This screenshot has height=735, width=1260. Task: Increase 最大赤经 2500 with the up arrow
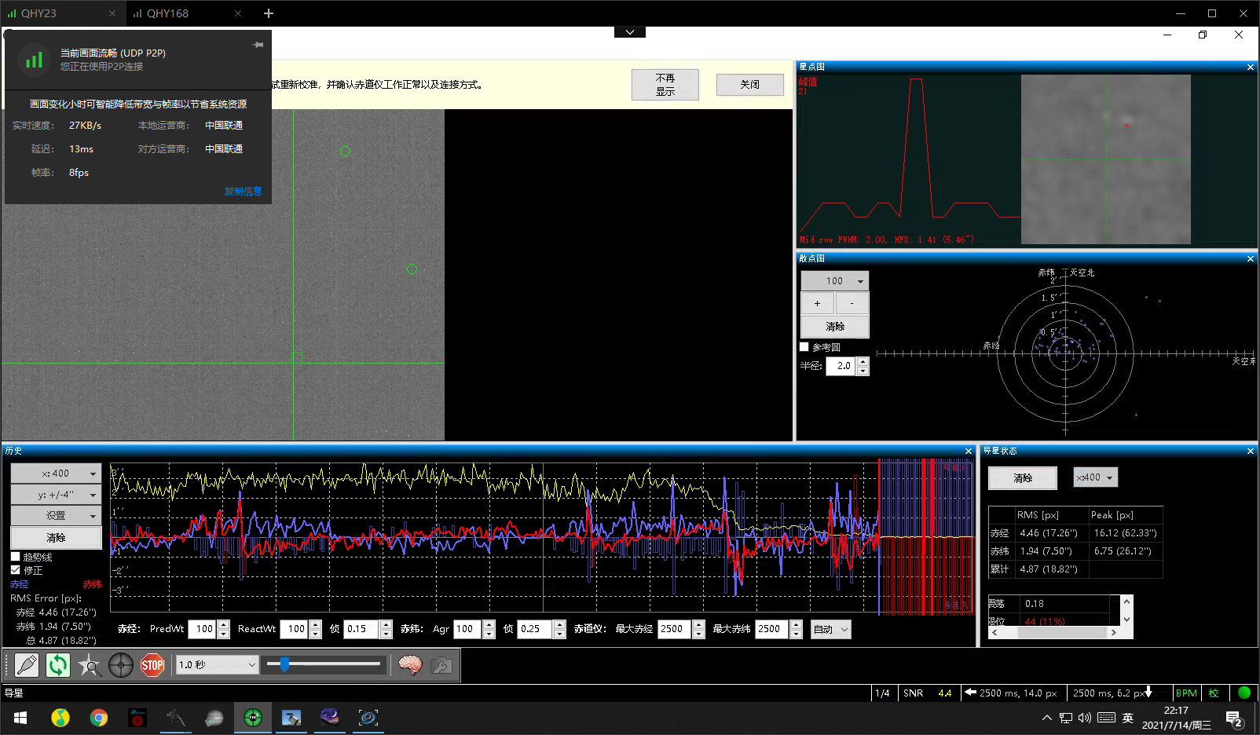click(x=698, y=625)
